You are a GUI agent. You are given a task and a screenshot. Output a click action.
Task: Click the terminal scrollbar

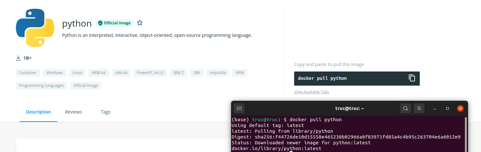(x=466, y=133)
